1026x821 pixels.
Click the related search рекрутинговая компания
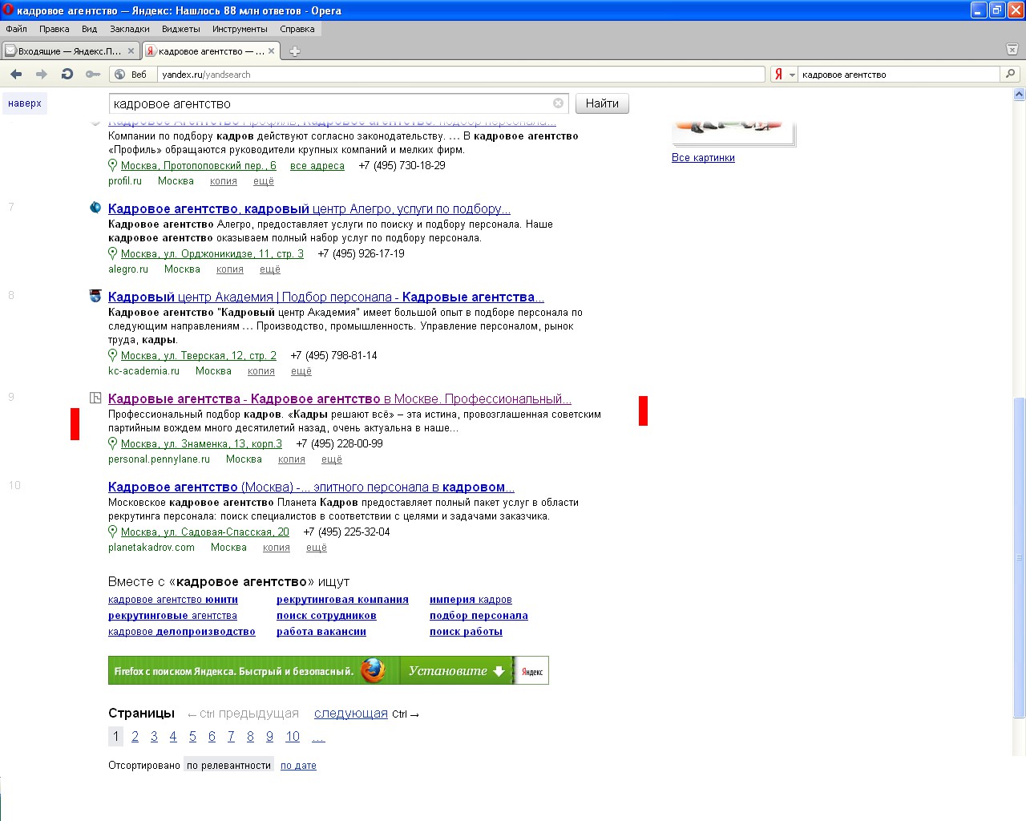(x=342, y=600)
